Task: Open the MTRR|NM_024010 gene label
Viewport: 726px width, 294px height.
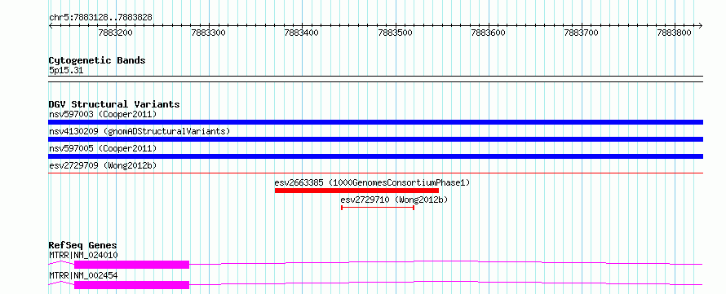Action: click(x=83, y=255)
